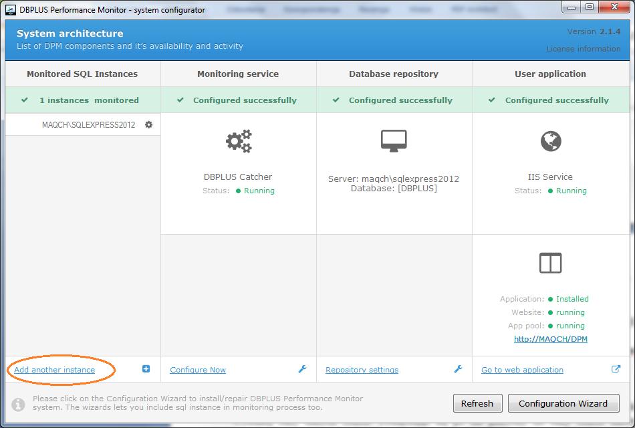Follow the Go to web application link

pyautogui.click(x=522, y=370)
